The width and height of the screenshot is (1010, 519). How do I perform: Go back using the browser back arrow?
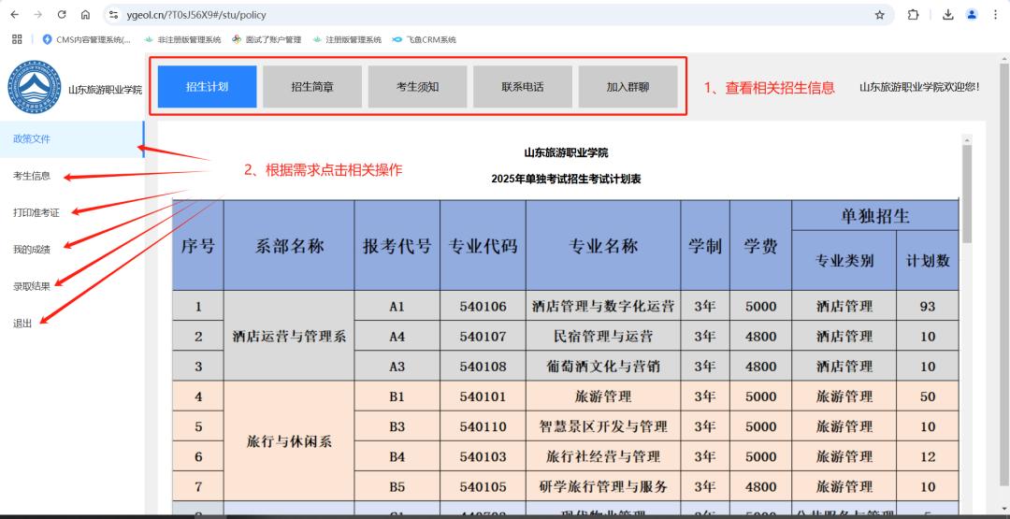point(15,15)
